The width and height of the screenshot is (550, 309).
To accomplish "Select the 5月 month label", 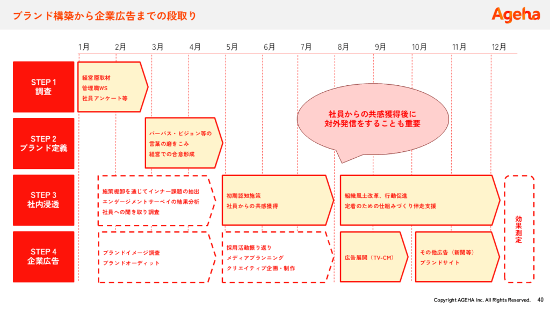I will coord(232,47).
